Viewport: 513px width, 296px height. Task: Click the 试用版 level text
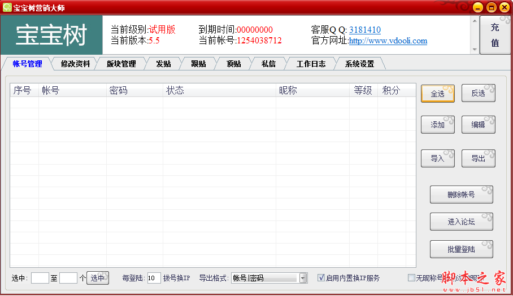(x=162, y=30)
